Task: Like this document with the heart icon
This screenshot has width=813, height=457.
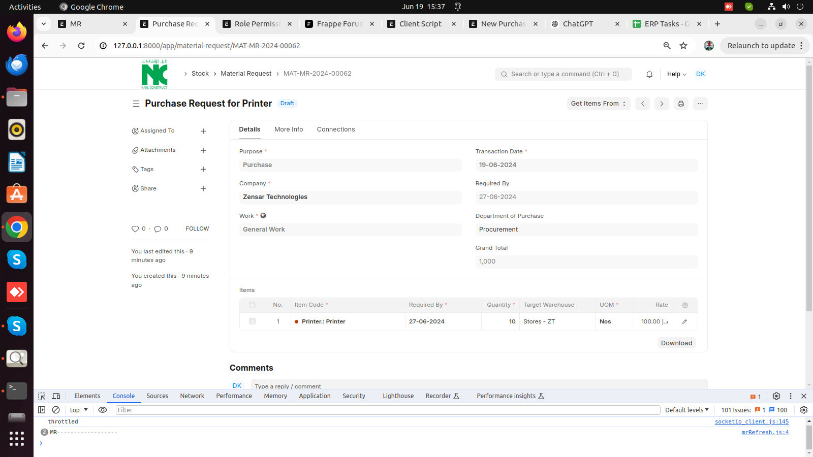Action: point(135,229)
